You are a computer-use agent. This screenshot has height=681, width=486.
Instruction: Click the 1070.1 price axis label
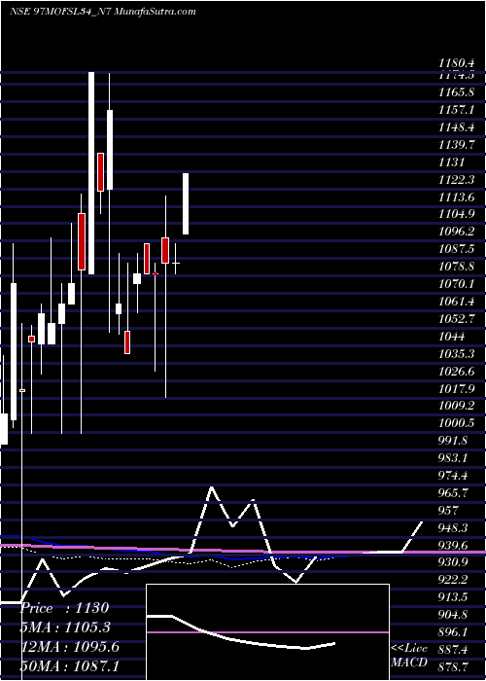click(456, 284)
